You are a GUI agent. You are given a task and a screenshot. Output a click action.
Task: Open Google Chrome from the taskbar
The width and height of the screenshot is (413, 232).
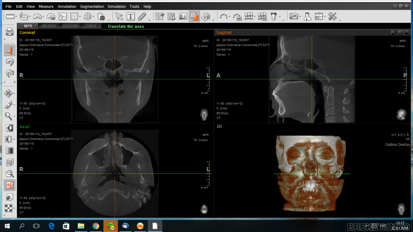click(96, 226)
